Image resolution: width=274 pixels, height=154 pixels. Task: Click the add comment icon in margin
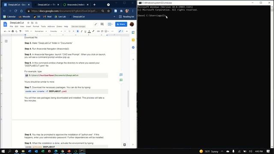tap(121, 75)
